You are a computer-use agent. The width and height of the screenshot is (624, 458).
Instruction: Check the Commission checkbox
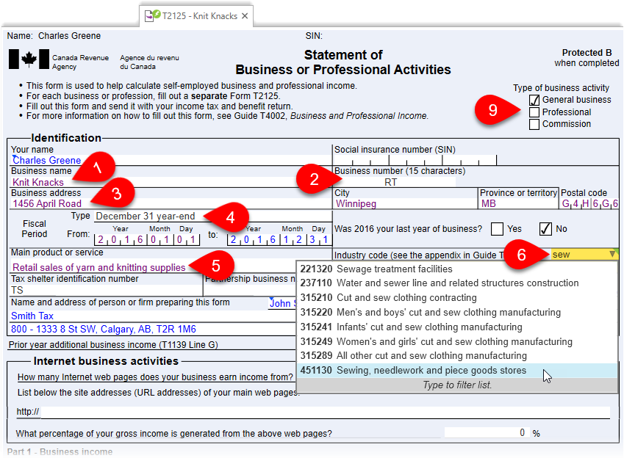(x=534, y=125)
